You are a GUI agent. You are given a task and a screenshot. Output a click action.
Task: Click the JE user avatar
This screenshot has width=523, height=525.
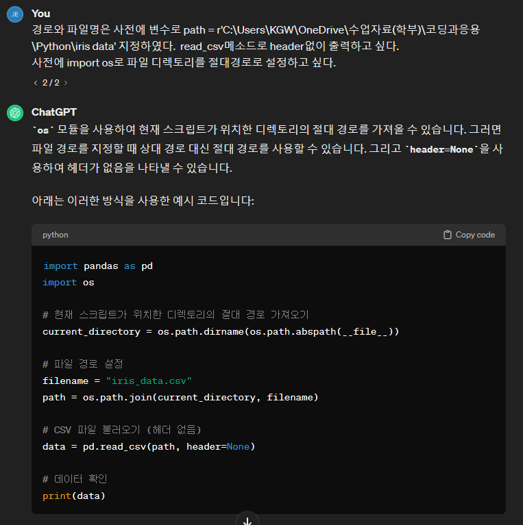click(15, 14)
